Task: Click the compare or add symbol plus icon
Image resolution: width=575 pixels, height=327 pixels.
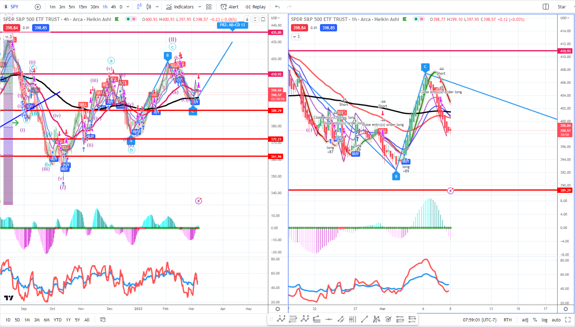Action: [38, 7]
